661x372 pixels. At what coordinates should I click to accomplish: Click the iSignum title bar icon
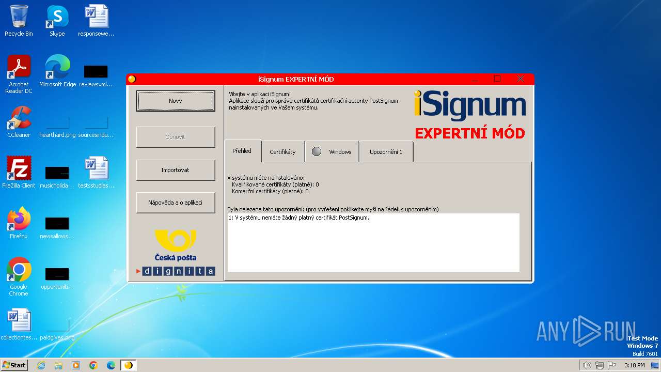pos(132,79)
